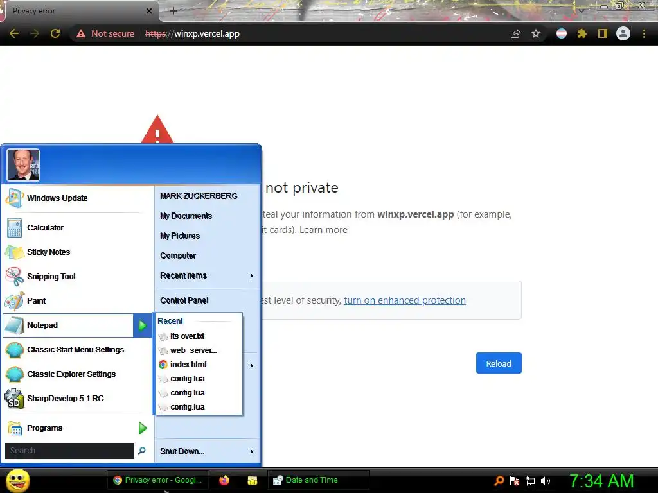This screenshot has height=493, width=658.
Task: Click the search magnifier icon
Action: pyautogui.click(x=142, y=451)
